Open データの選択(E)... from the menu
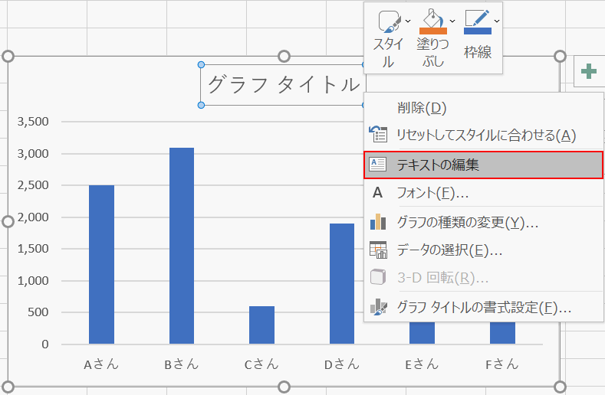Viewport: 605px width, 395px height. [x=483, y=250]
